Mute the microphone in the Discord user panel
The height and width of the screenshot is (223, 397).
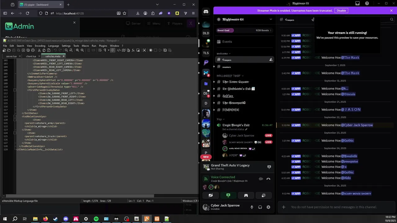pyautogui.click(x=252, y=207)
